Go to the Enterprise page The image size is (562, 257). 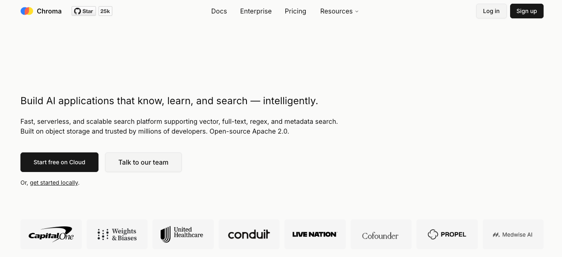pos(256,11)
